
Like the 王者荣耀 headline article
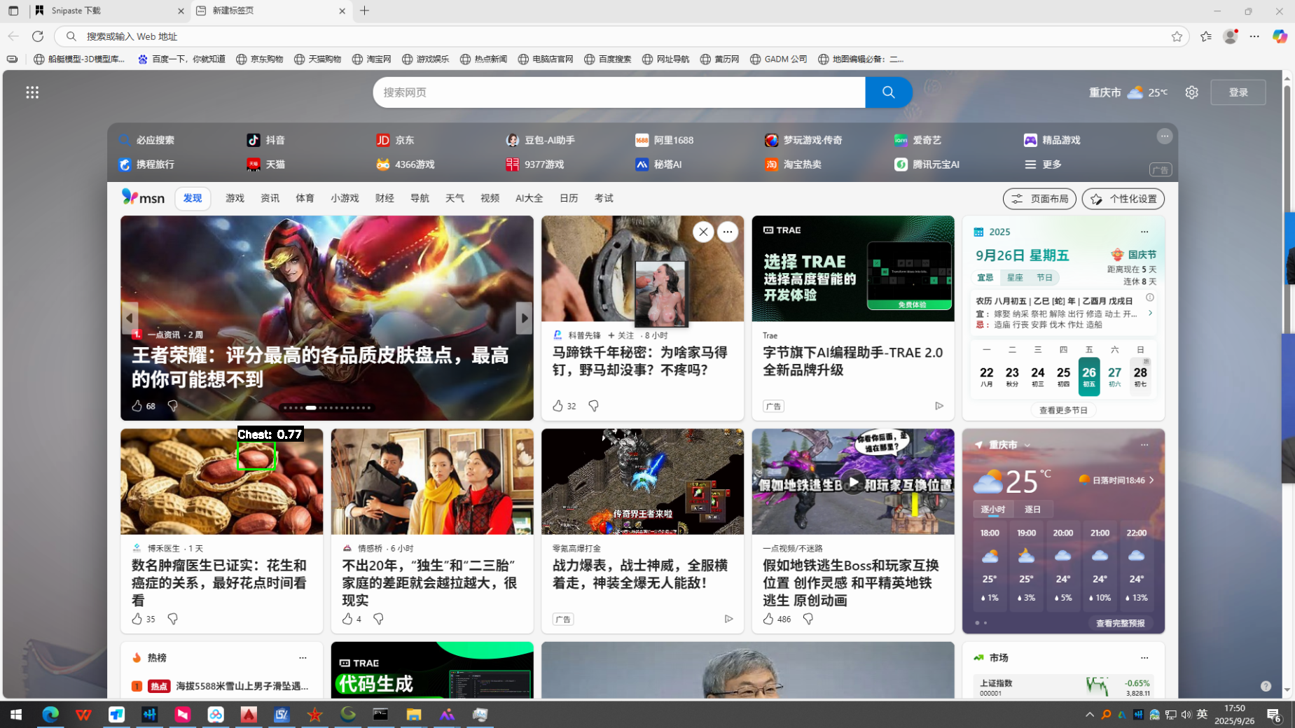[x=137, y=406]
